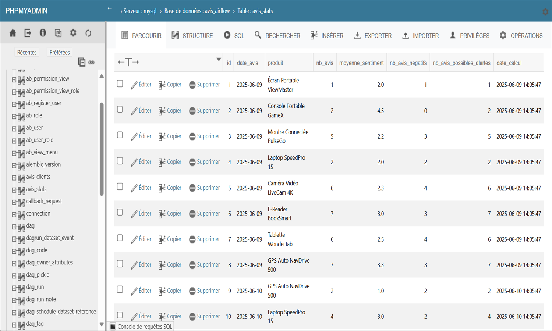
Task: Select the checkbox for row id 4
Action: (120, 161)
